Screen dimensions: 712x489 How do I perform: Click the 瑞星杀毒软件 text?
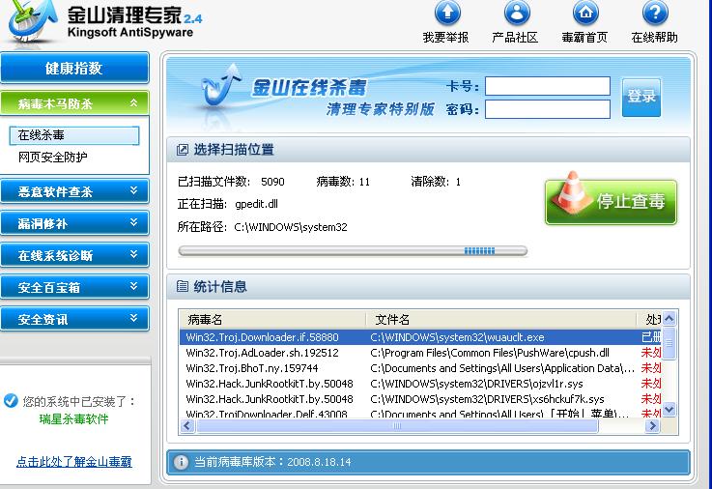[x=74, y=418]
